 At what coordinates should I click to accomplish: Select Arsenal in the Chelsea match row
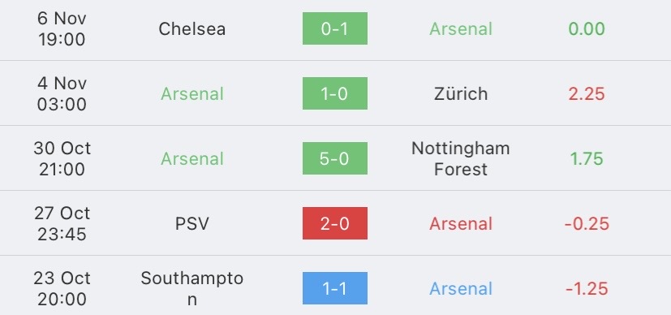(461, 28)
